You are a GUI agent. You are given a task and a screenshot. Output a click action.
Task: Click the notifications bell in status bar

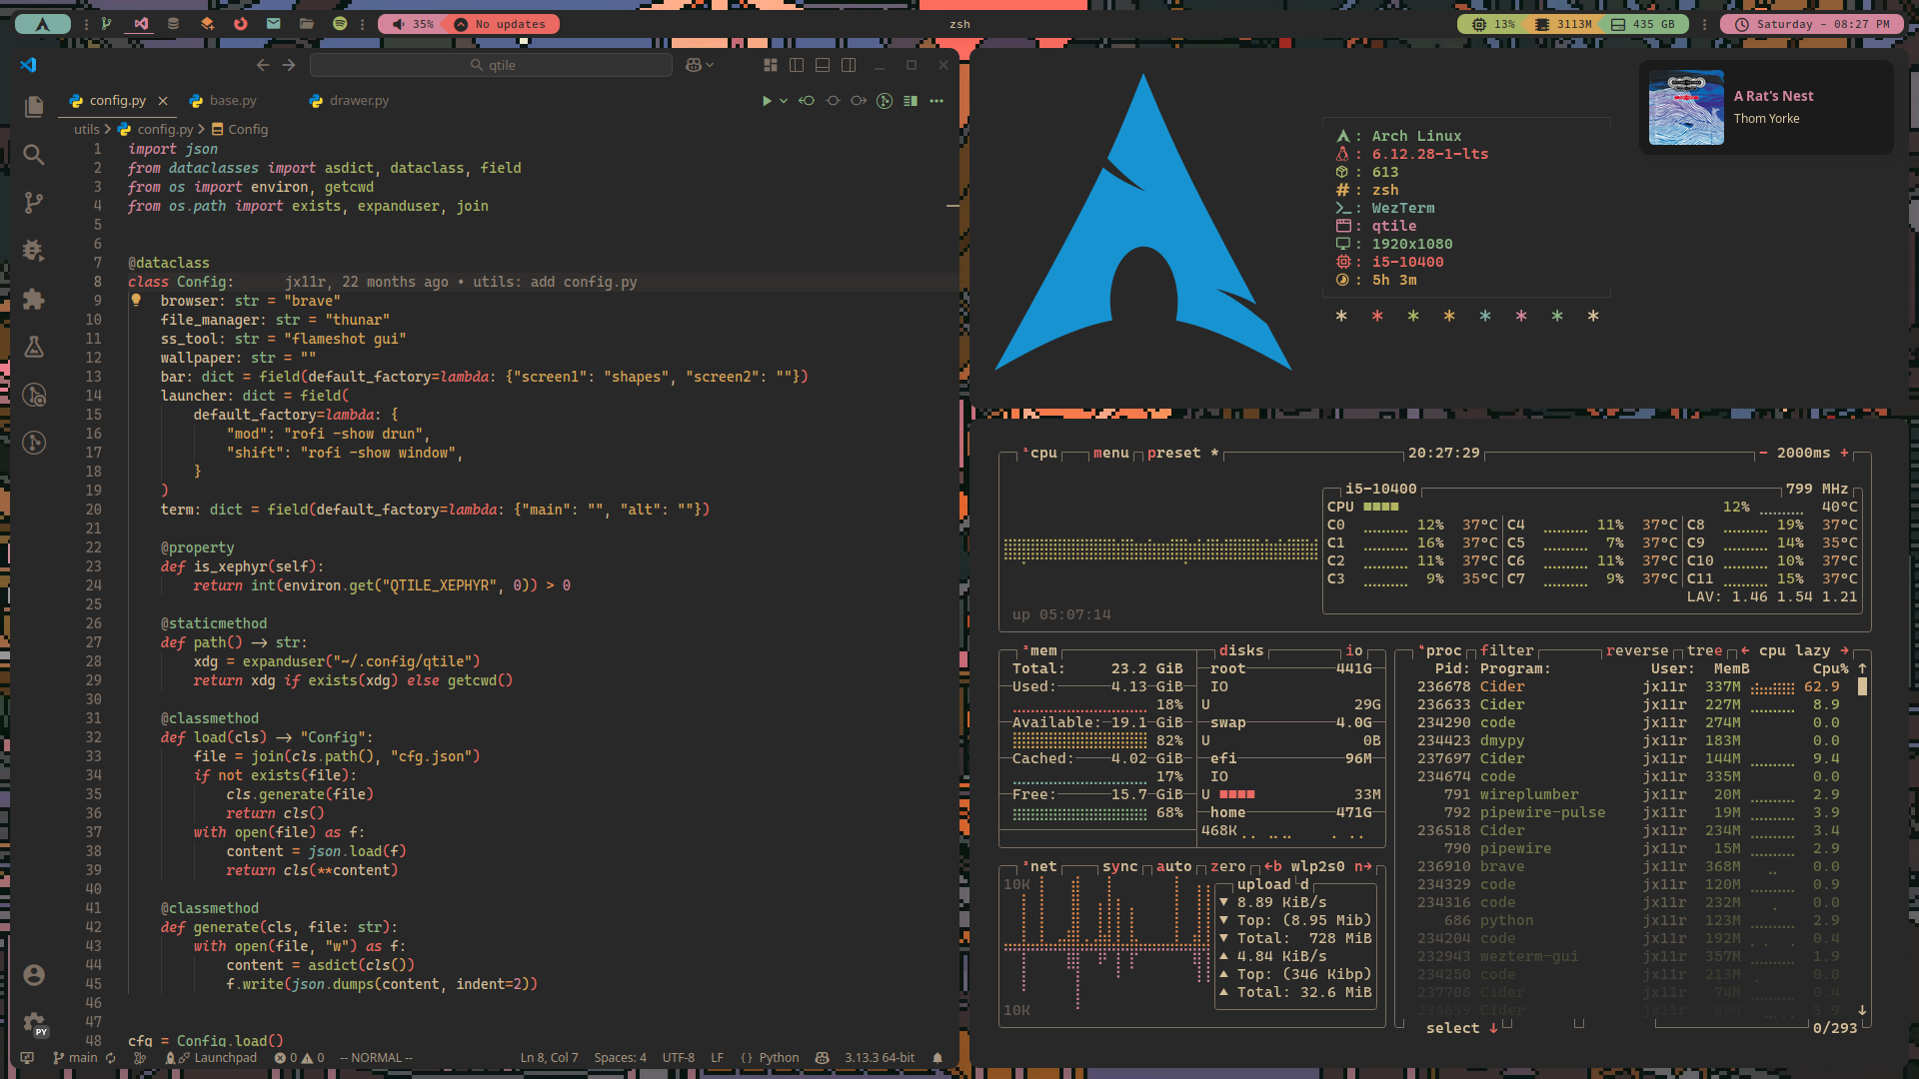[x=938, y=1058]
